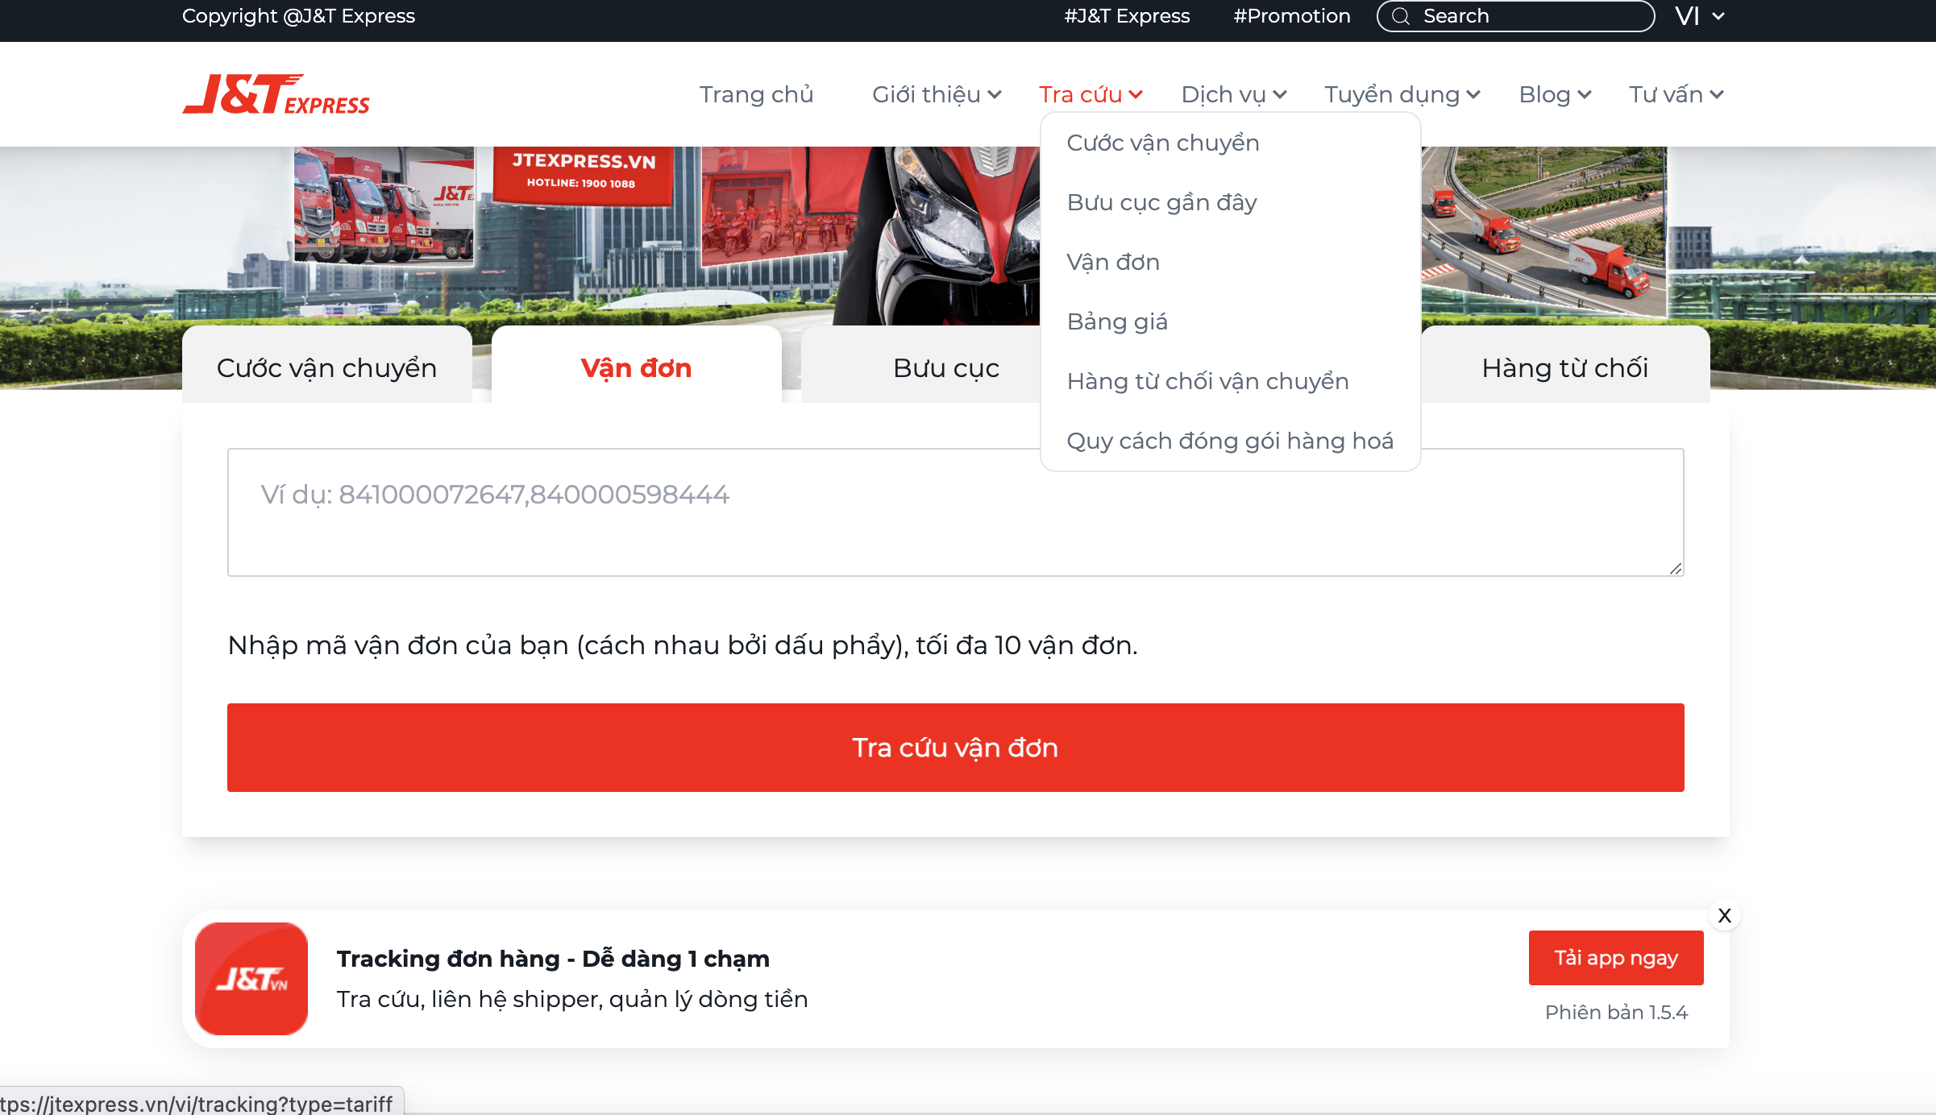The height and width of the screenshot is (1115, 1936).
Task: Click 'Tra cứu, liên hệ shipper' subtitle text
Action: pos(572,1000)
